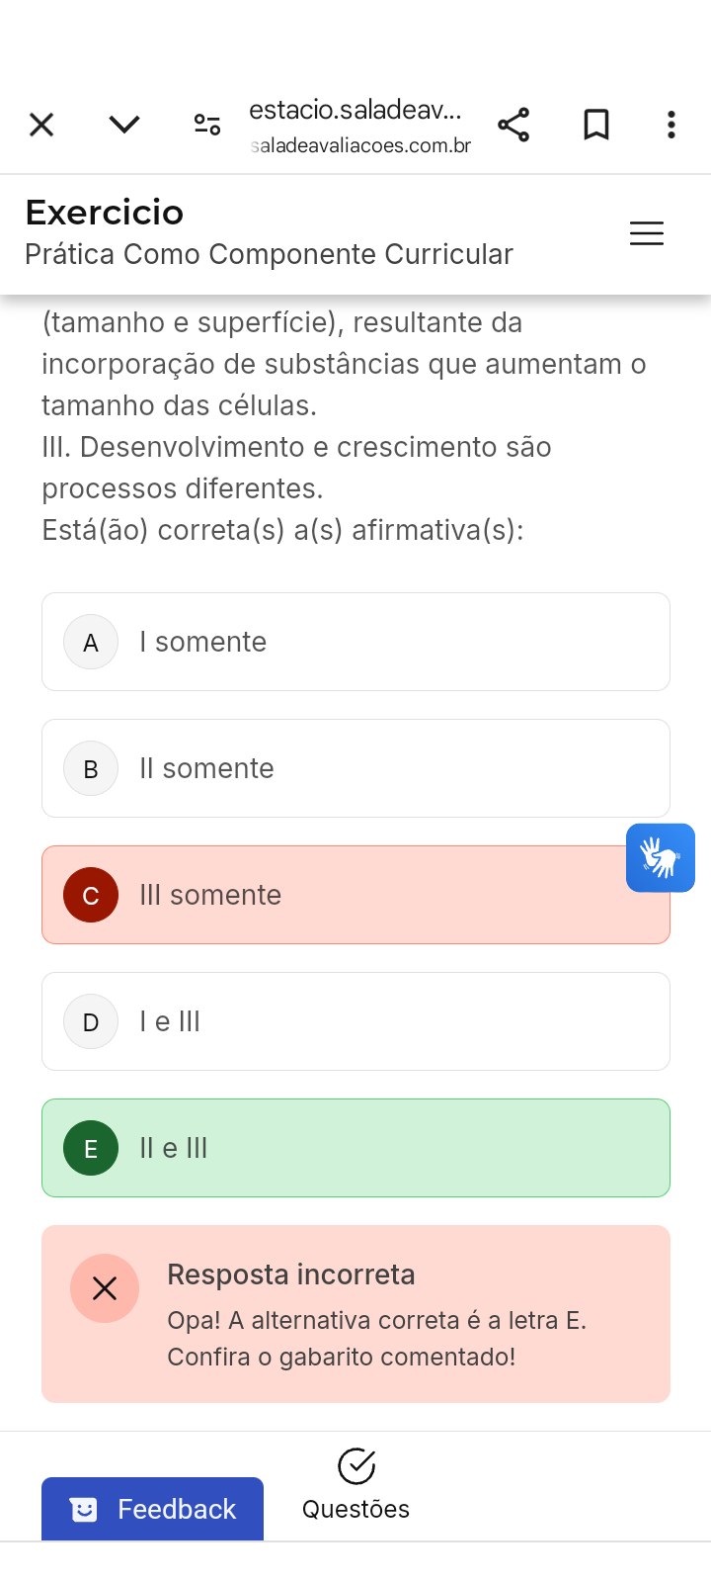
Task: Go to the Questões tab
Action: point(355,1509)
